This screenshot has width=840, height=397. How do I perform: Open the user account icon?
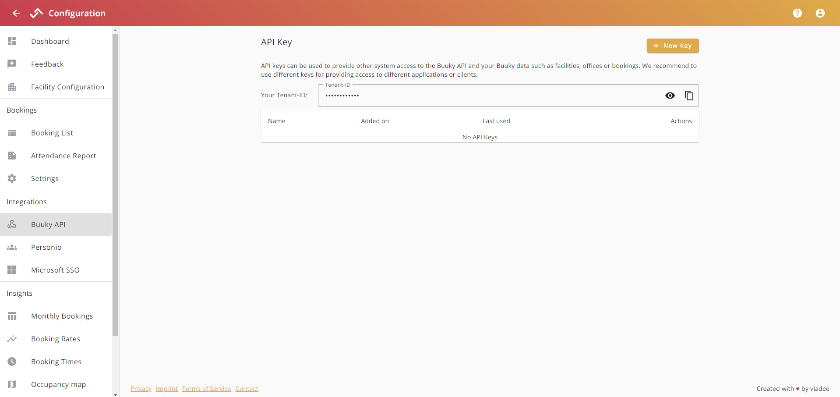(820, 13)
